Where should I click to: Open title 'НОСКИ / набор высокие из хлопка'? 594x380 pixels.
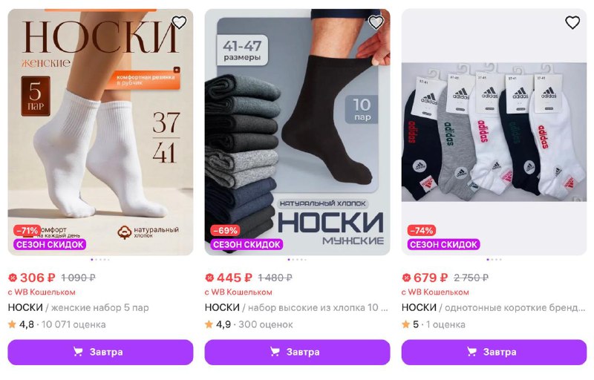tap(296, 307)
